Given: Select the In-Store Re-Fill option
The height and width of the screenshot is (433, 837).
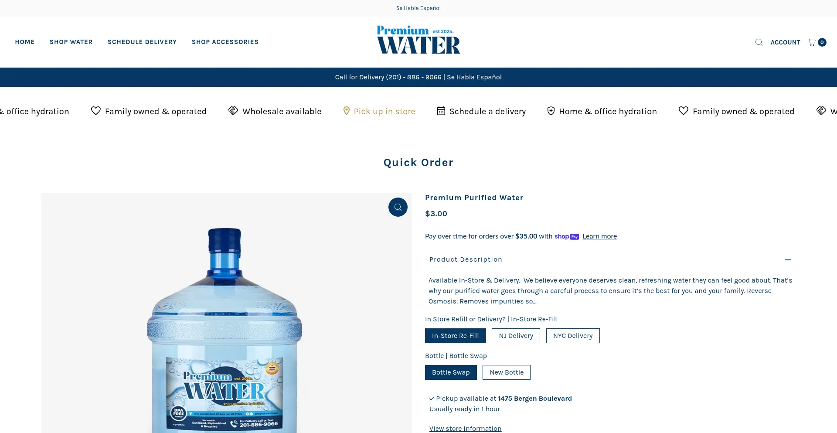Looking at the screenshot, I should pos(456,336).
